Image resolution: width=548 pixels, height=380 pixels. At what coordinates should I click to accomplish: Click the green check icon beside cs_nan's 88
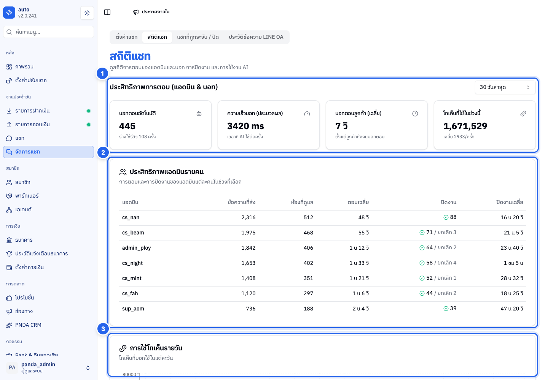coord(446,217)
